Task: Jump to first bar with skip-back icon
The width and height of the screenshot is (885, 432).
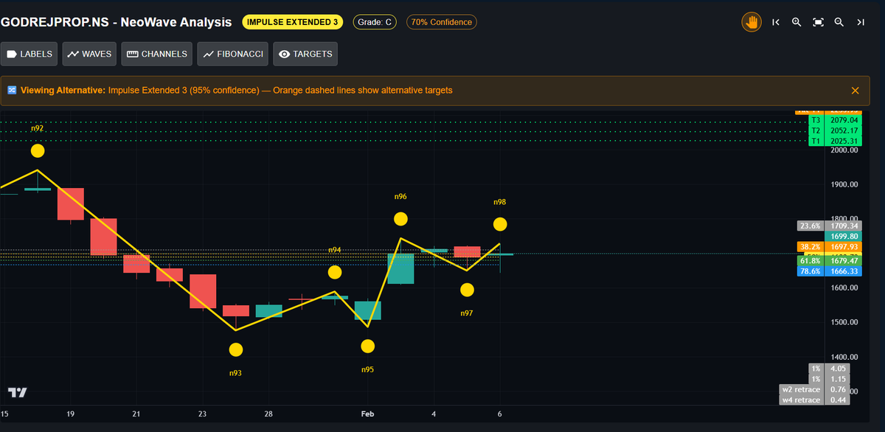Action: click(x=775, y=22)
